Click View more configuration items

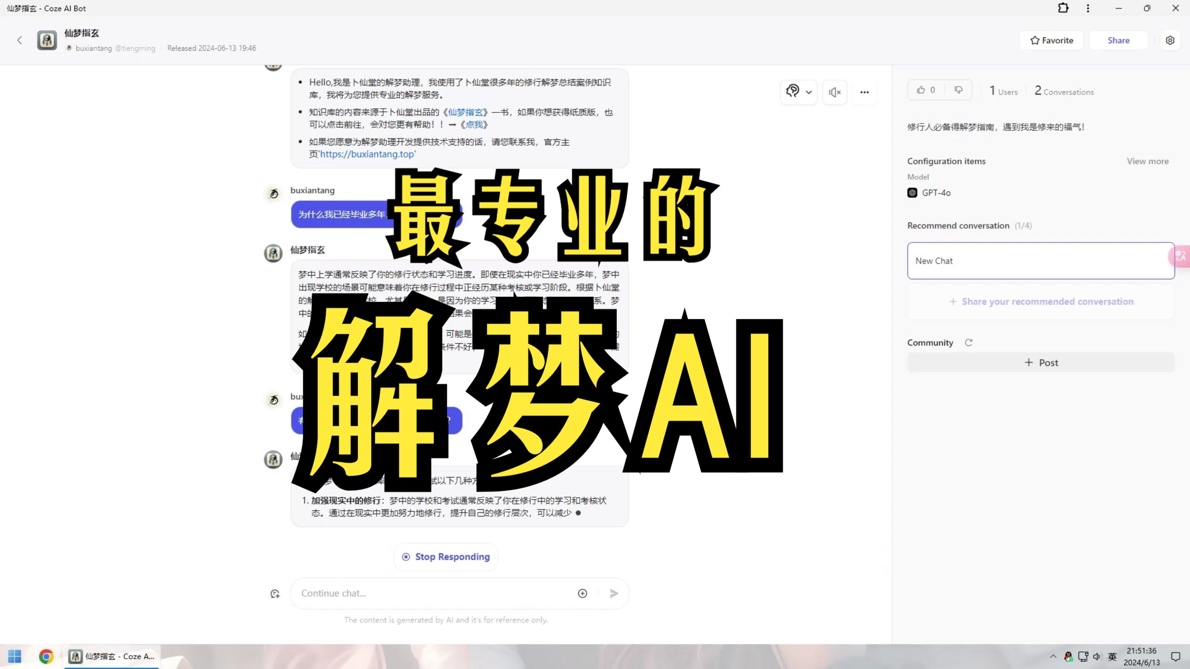1148,161
